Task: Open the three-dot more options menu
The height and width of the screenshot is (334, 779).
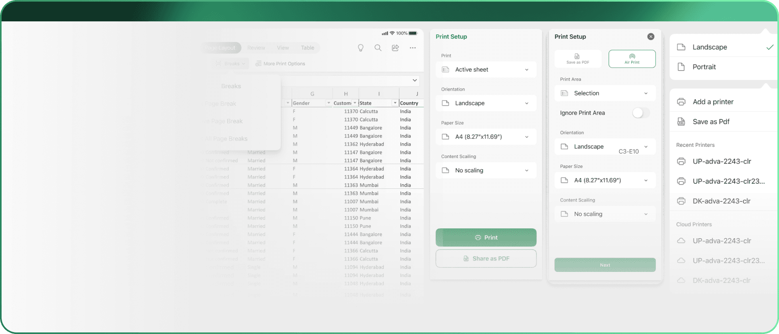Action: pyautogui.click(x=413, y=48)
